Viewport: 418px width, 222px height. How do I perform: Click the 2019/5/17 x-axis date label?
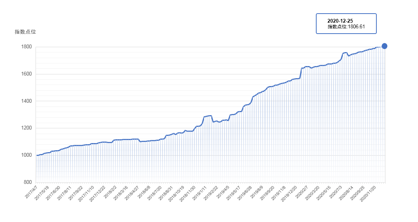pyautogui.click(x=233, y=193)
